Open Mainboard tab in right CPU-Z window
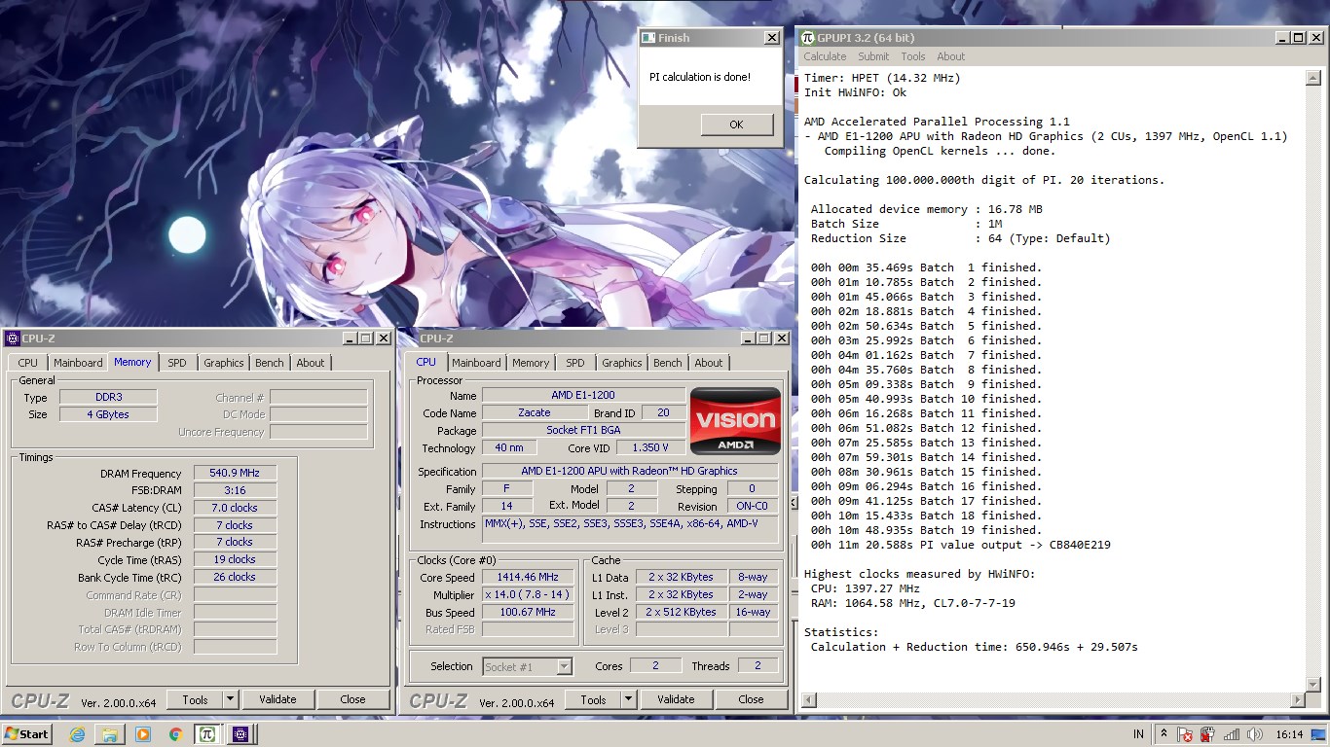 [x=477, y=363]
